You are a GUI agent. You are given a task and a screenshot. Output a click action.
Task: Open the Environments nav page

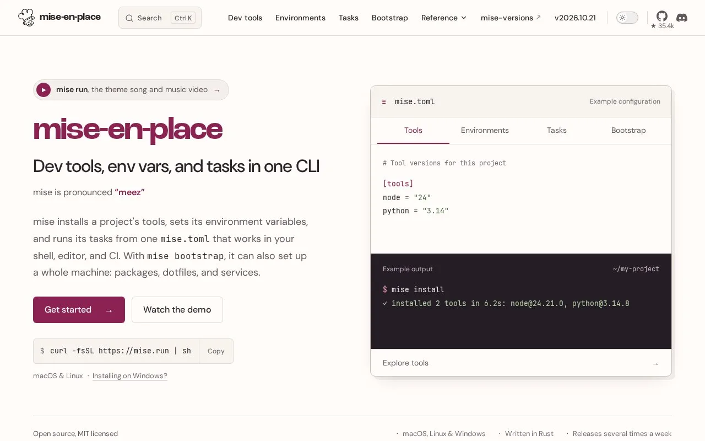point(300,18)
